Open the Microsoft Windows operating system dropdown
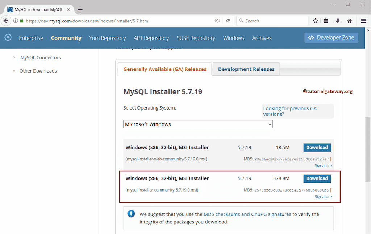Image resolution: width=371 pixels, height=234 pixels. coord(198,124)
